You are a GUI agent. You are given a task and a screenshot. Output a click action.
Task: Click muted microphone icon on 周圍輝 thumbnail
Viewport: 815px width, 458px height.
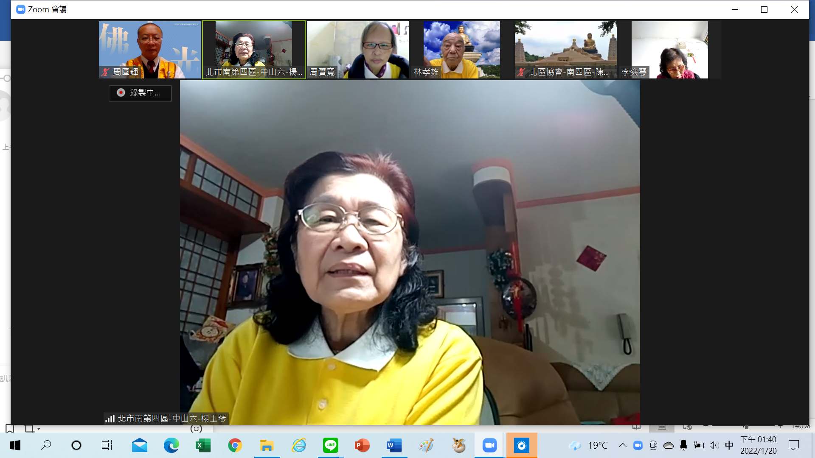tap(106, 72)
